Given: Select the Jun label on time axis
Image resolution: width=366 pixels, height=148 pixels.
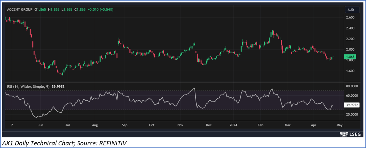Looking at the screenshot, I should [40, 125].
